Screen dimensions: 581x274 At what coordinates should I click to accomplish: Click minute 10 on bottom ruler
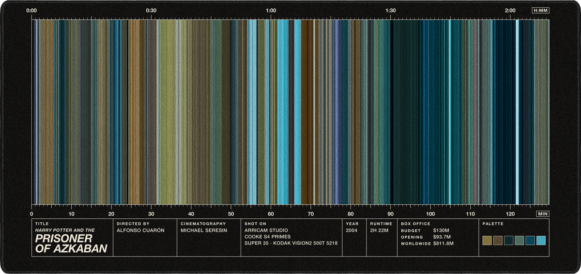[x=72, y=213]
